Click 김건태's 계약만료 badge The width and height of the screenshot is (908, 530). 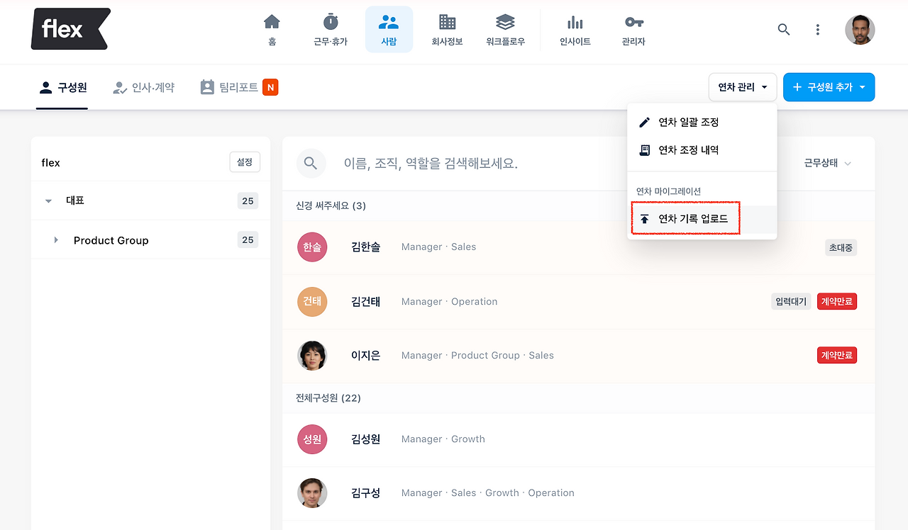pos(837,302)
